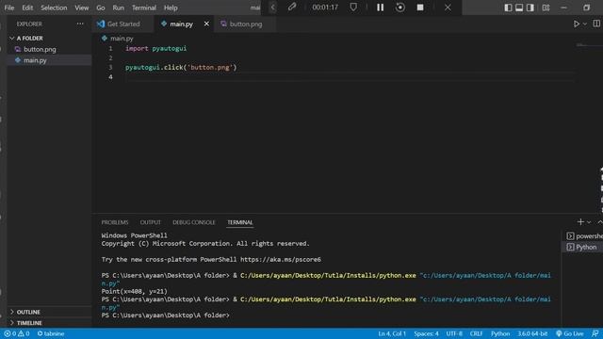This screenshot has height=339, width=603.
Task: Toggle bottom panel layout icon
Action: pos(519,8)
